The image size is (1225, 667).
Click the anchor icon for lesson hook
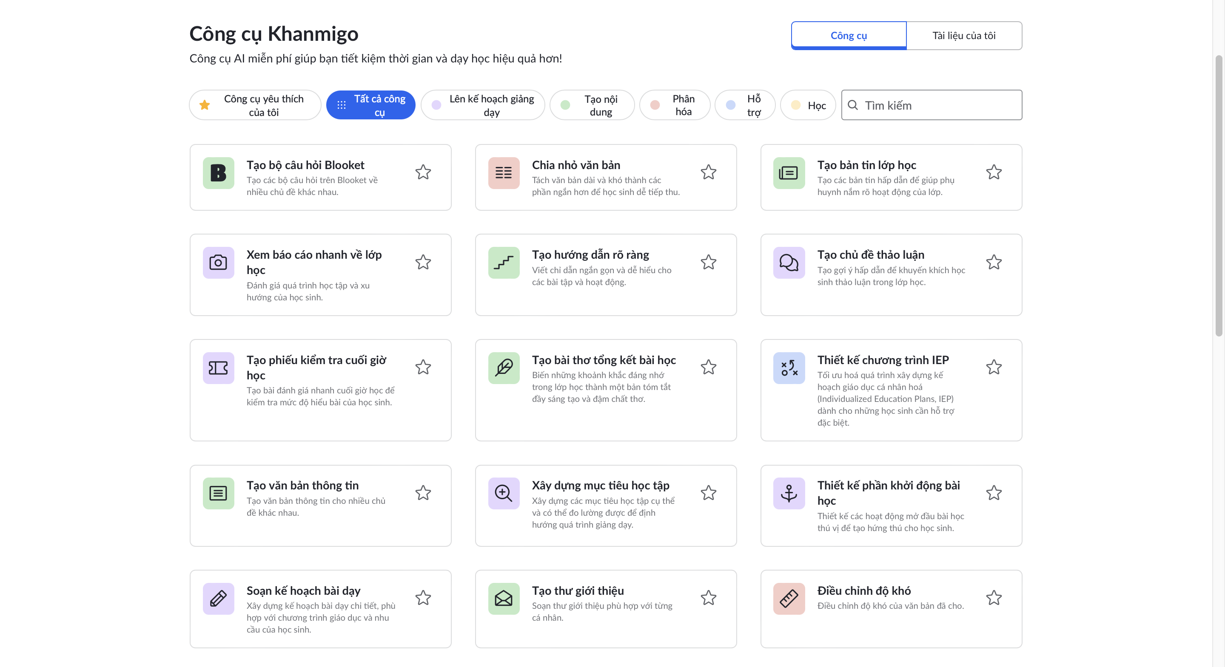(x=789, y=493)
